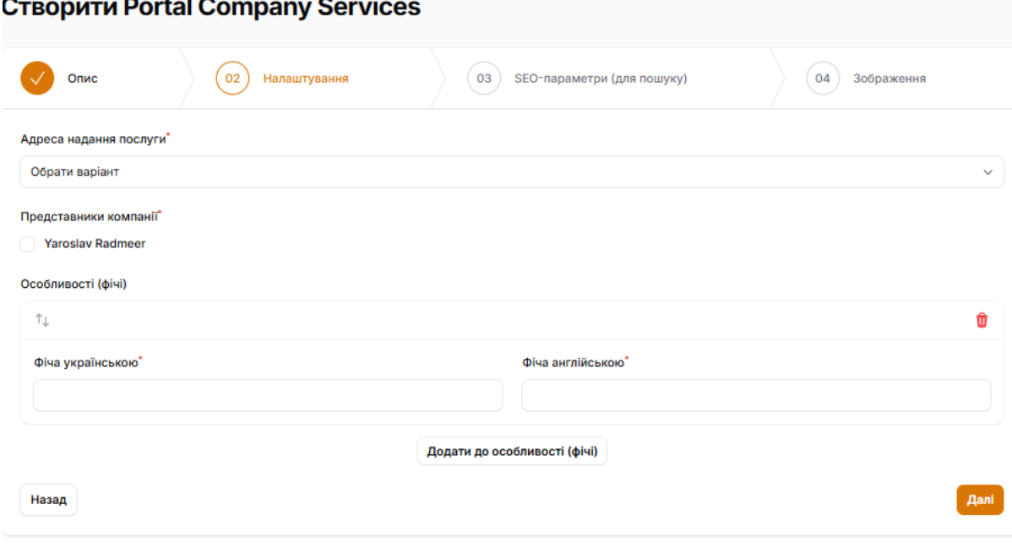This screenshot has width=1012, height=547.
Task: Click the Назад button
Action: (49, 500)
